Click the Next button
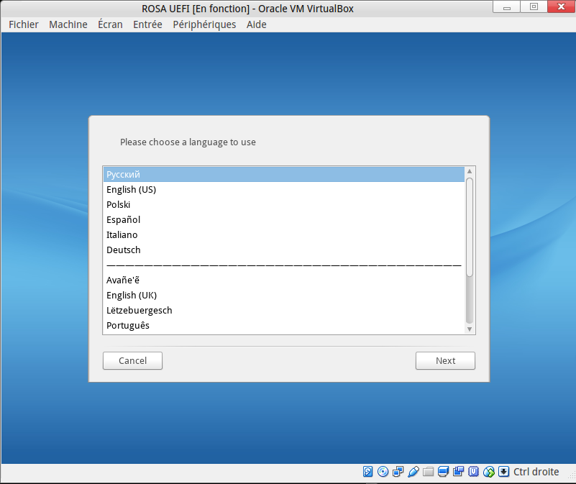This screenshot has height=484, width=576. (x=445, y=360)
